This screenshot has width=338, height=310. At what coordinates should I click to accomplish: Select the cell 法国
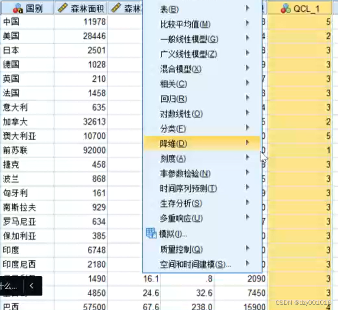click(27, 93)
